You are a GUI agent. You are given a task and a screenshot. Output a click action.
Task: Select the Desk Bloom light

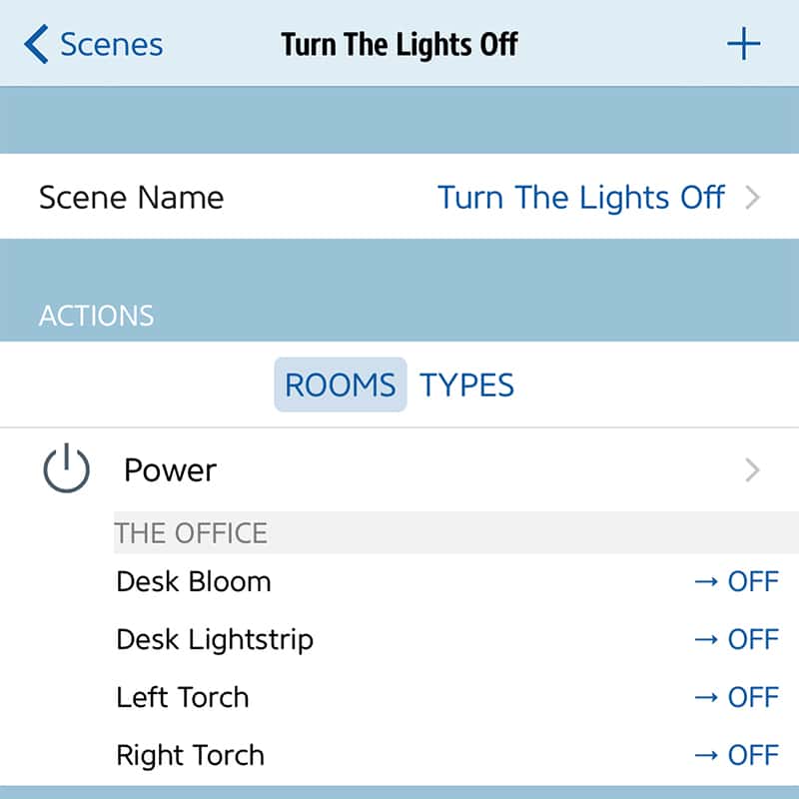194,581
